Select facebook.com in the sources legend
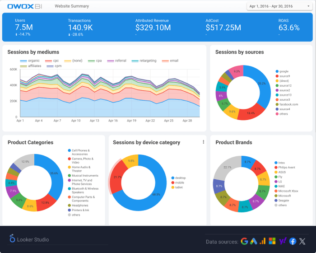316x253 pixels. click(x=287, y=104)
